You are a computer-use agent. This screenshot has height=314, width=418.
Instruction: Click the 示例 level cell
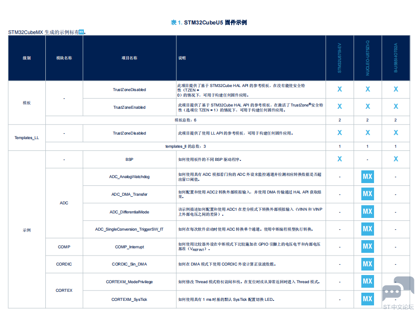point(27,230)
